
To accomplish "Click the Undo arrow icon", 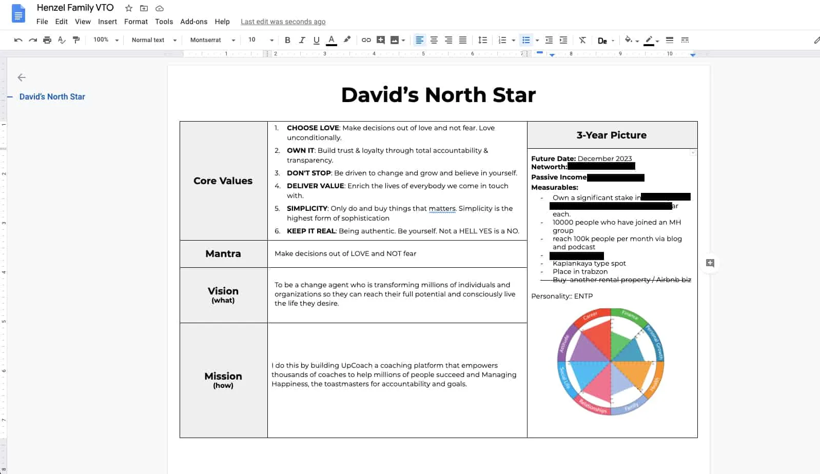I will 18,40.
